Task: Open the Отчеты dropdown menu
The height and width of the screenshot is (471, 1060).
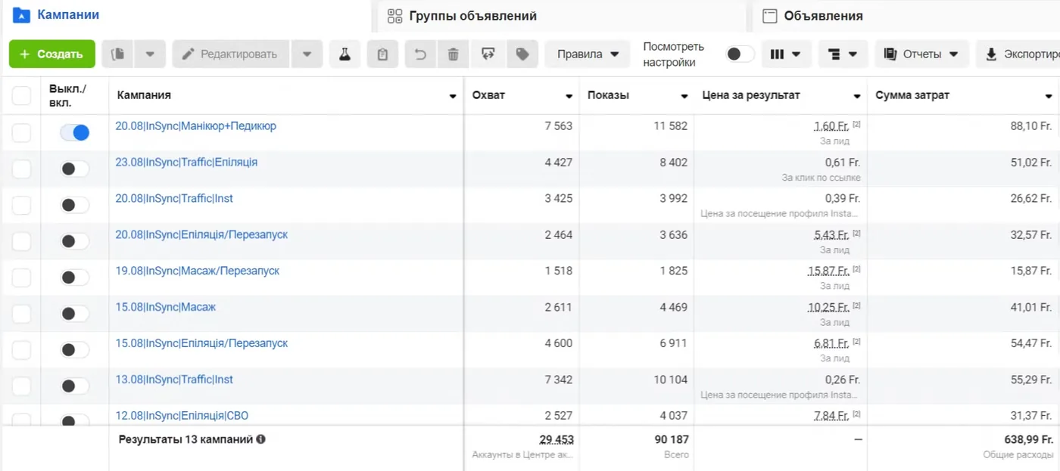Action: click(921, 54)
